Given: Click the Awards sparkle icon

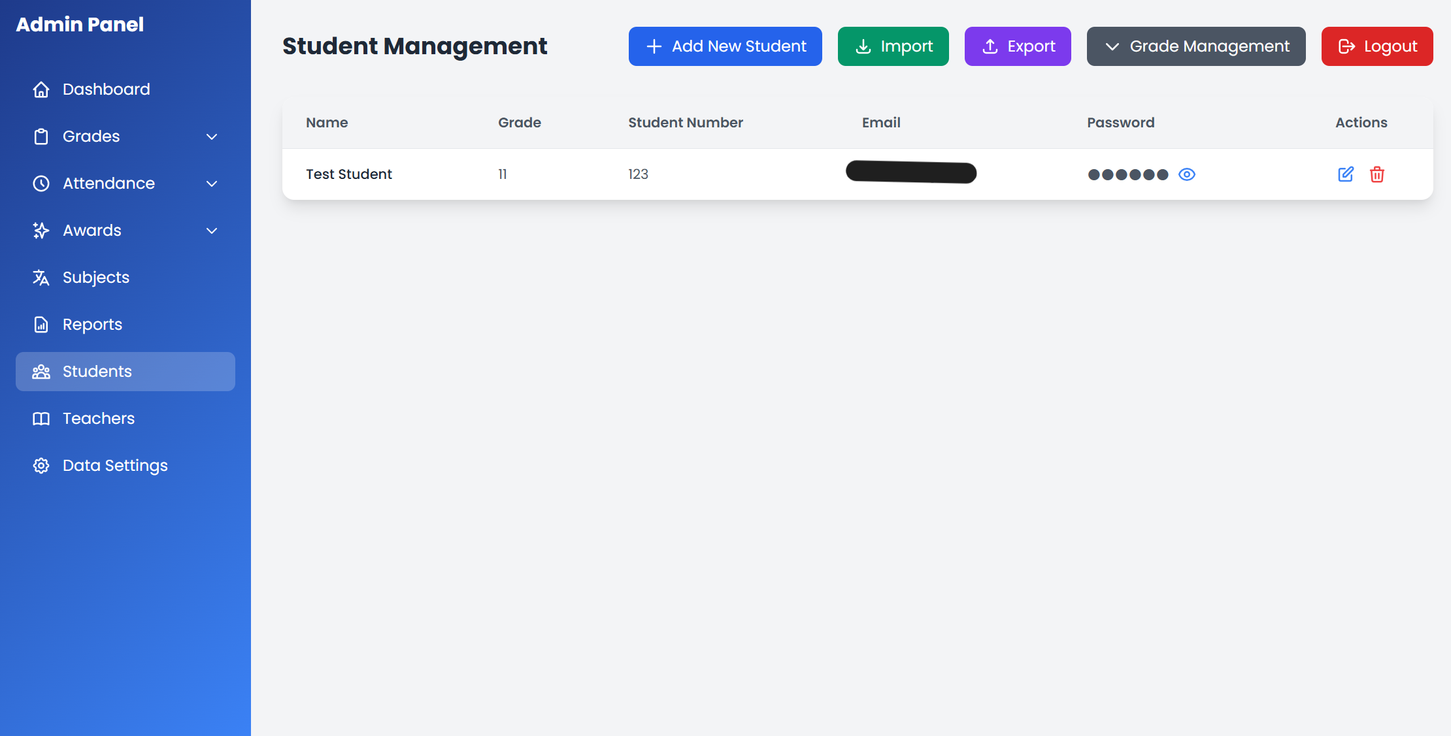Looking at the screenshot, I should (41, 231).
